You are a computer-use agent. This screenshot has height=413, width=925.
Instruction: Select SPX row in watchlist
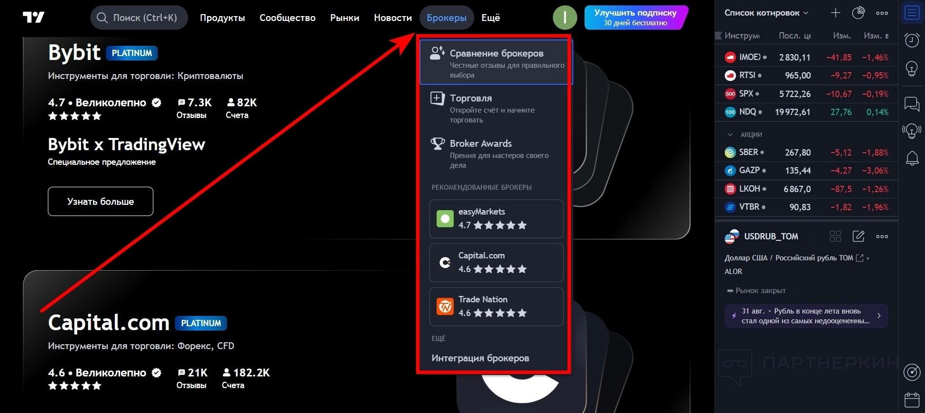[x=806, y=94]
